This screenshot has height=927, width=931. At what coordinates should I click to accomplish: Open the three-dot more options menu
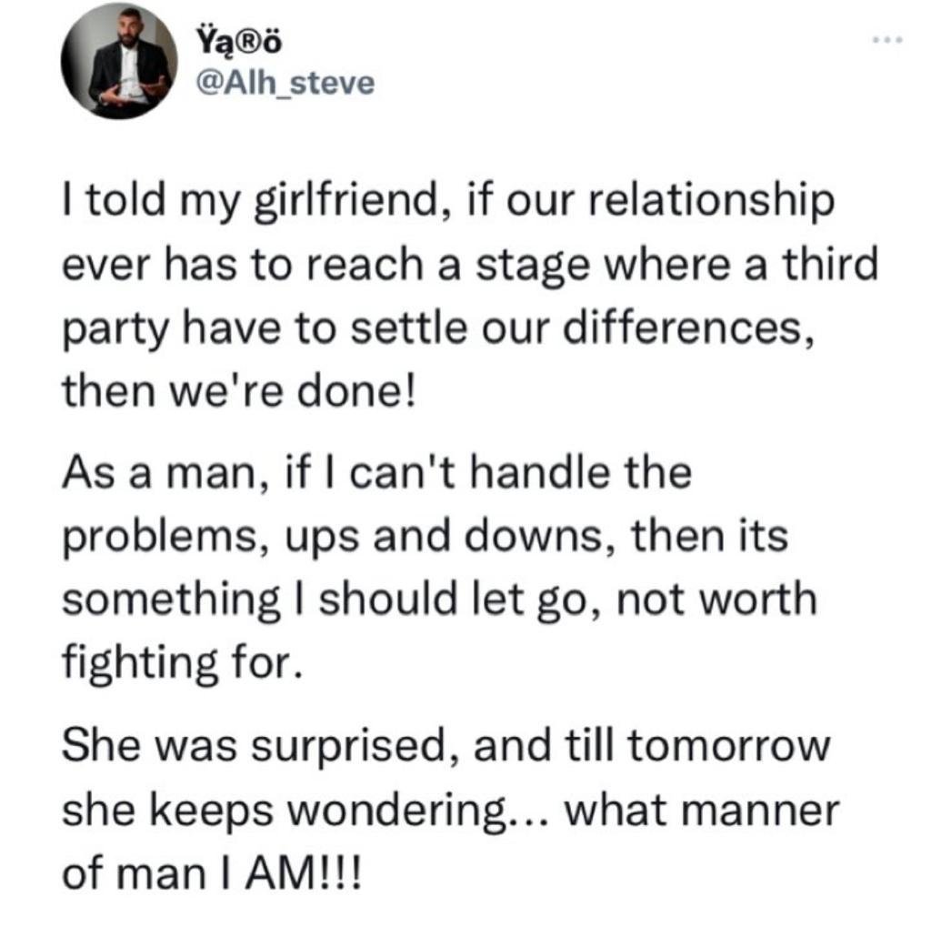pyautogui.click(x=887, y=40)
